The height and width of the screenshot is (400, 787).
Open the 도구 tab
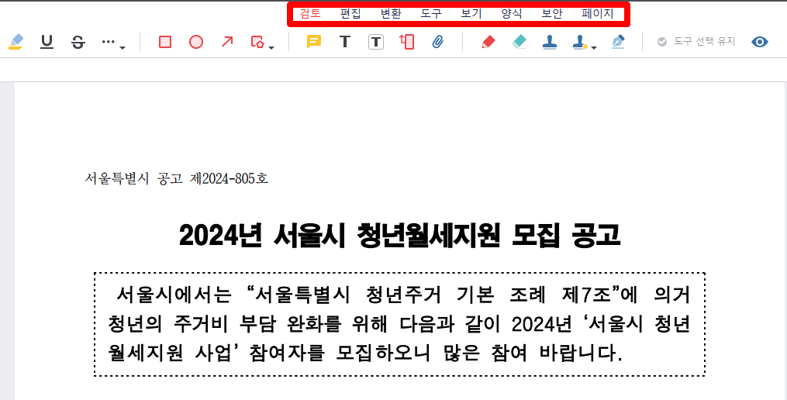431,13
